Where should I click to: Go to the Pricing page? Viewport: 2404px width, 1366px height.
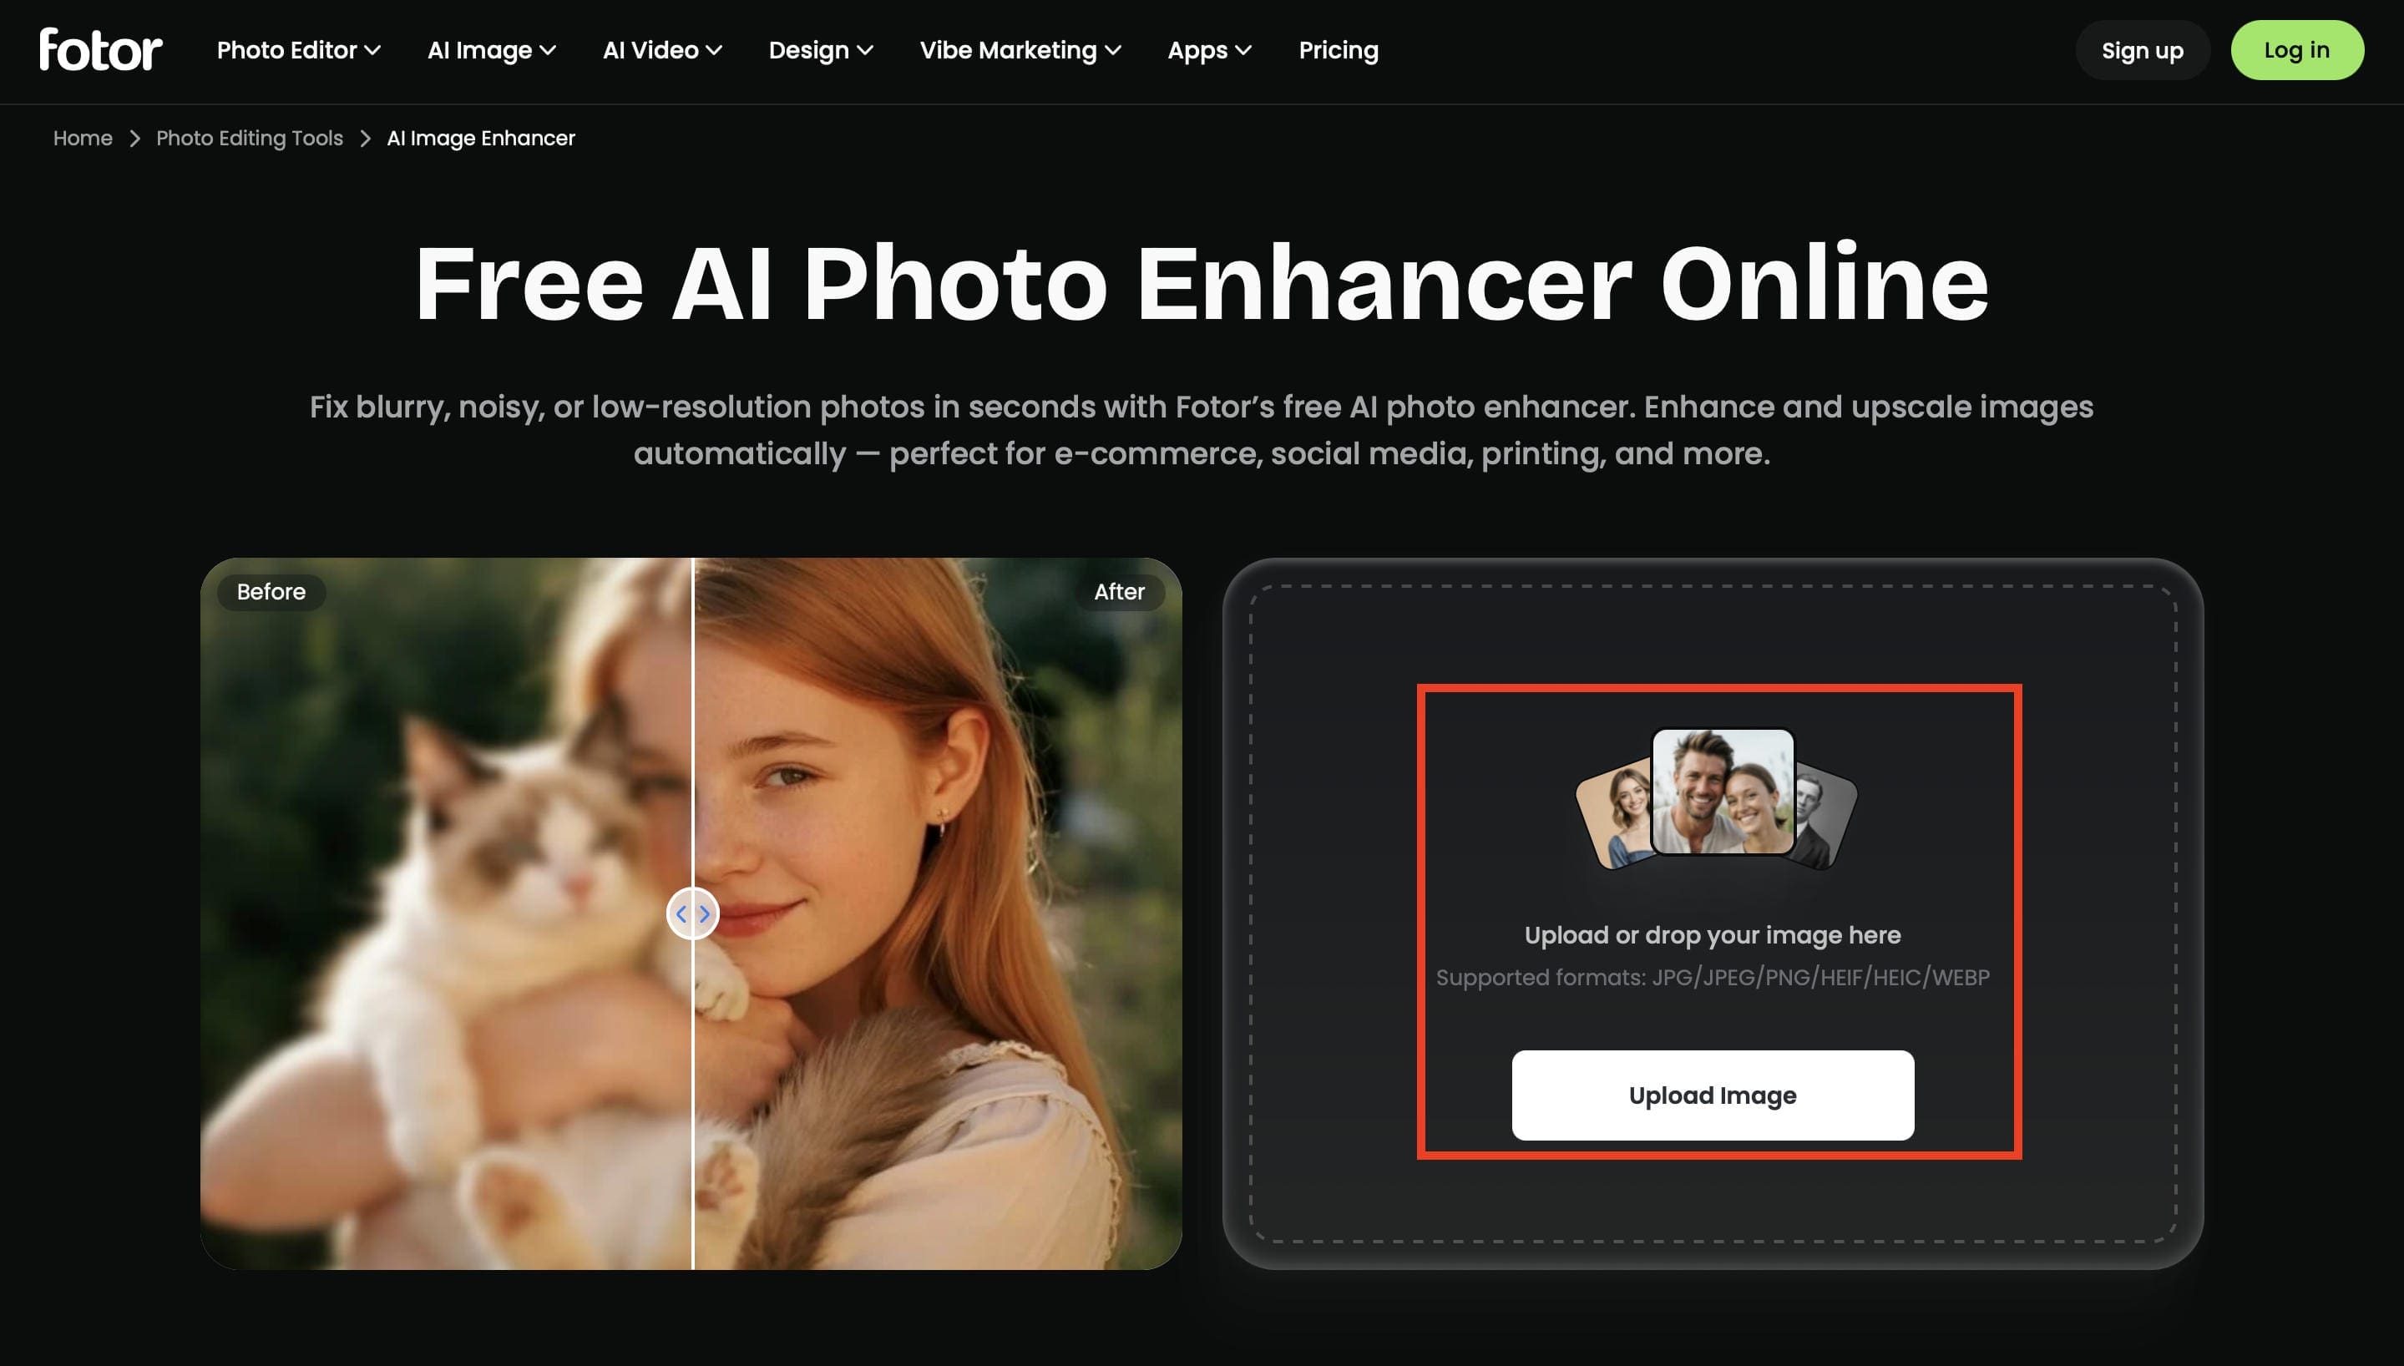click(x=1339, y=51)
